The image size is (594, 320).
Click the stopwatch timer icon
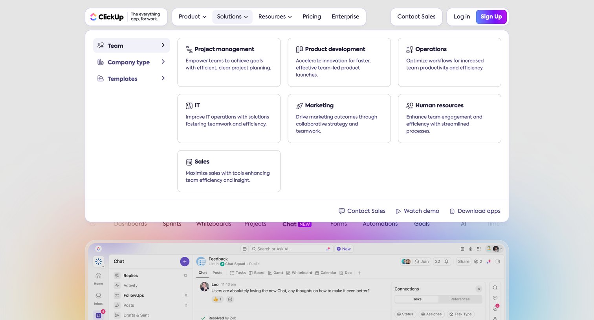click(x=470, y=249)
